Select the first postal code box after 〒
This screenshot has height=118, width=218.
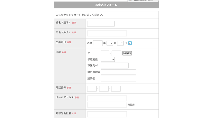pyautogui.click(x=105, y=53)
